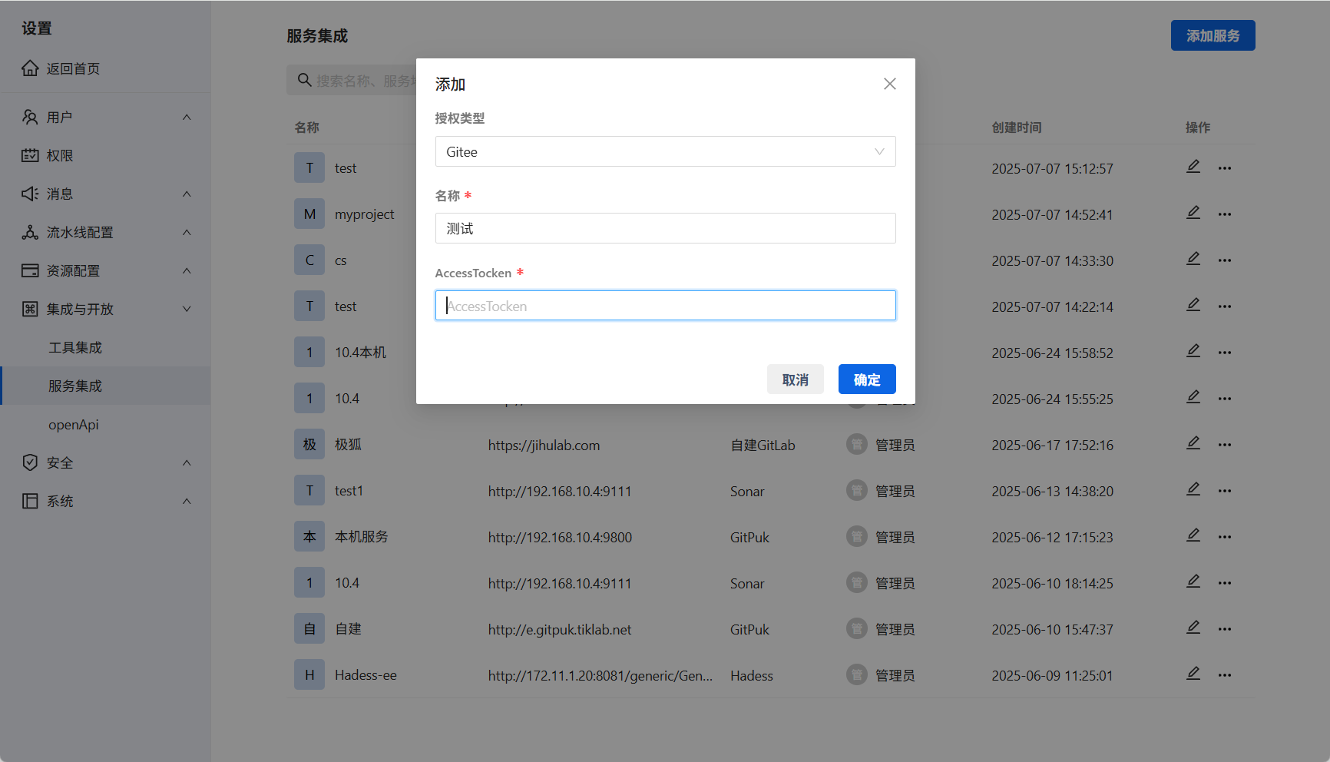Image resolution: width=1330 pixels, height=762 pixels.
Task: Click the 添加服务 button
Action: click(x=1213, y=35)
